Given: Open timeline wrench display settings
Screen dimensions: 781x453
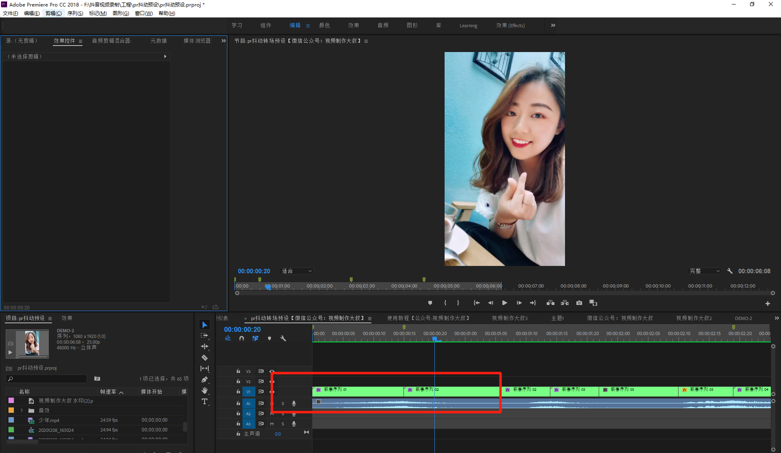Looking at the screenshot, I should tap(283, 338).
